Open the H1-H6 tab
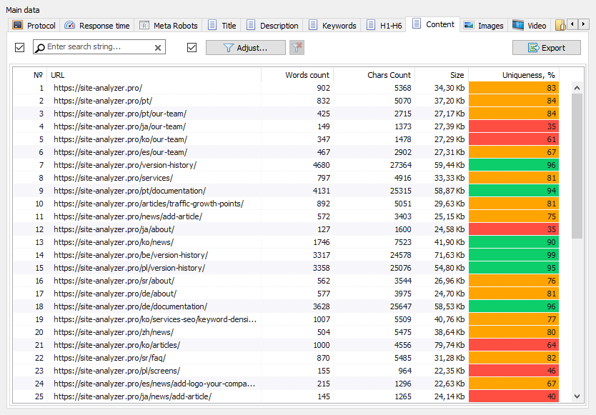Viewport: 596px width, 415px height. coord(384,26)
